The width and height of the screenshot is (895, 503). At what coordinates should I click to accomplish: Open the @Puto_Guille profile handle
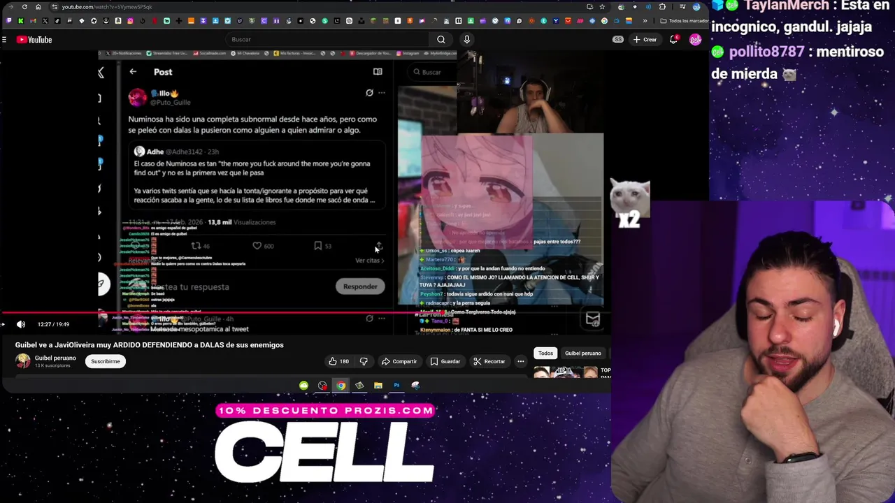pos(171,103)
